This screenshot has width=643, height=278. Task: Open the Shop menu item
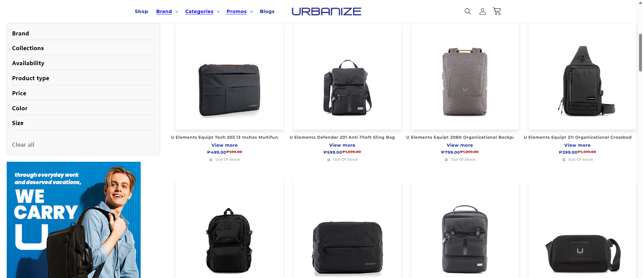coord(141,11)
